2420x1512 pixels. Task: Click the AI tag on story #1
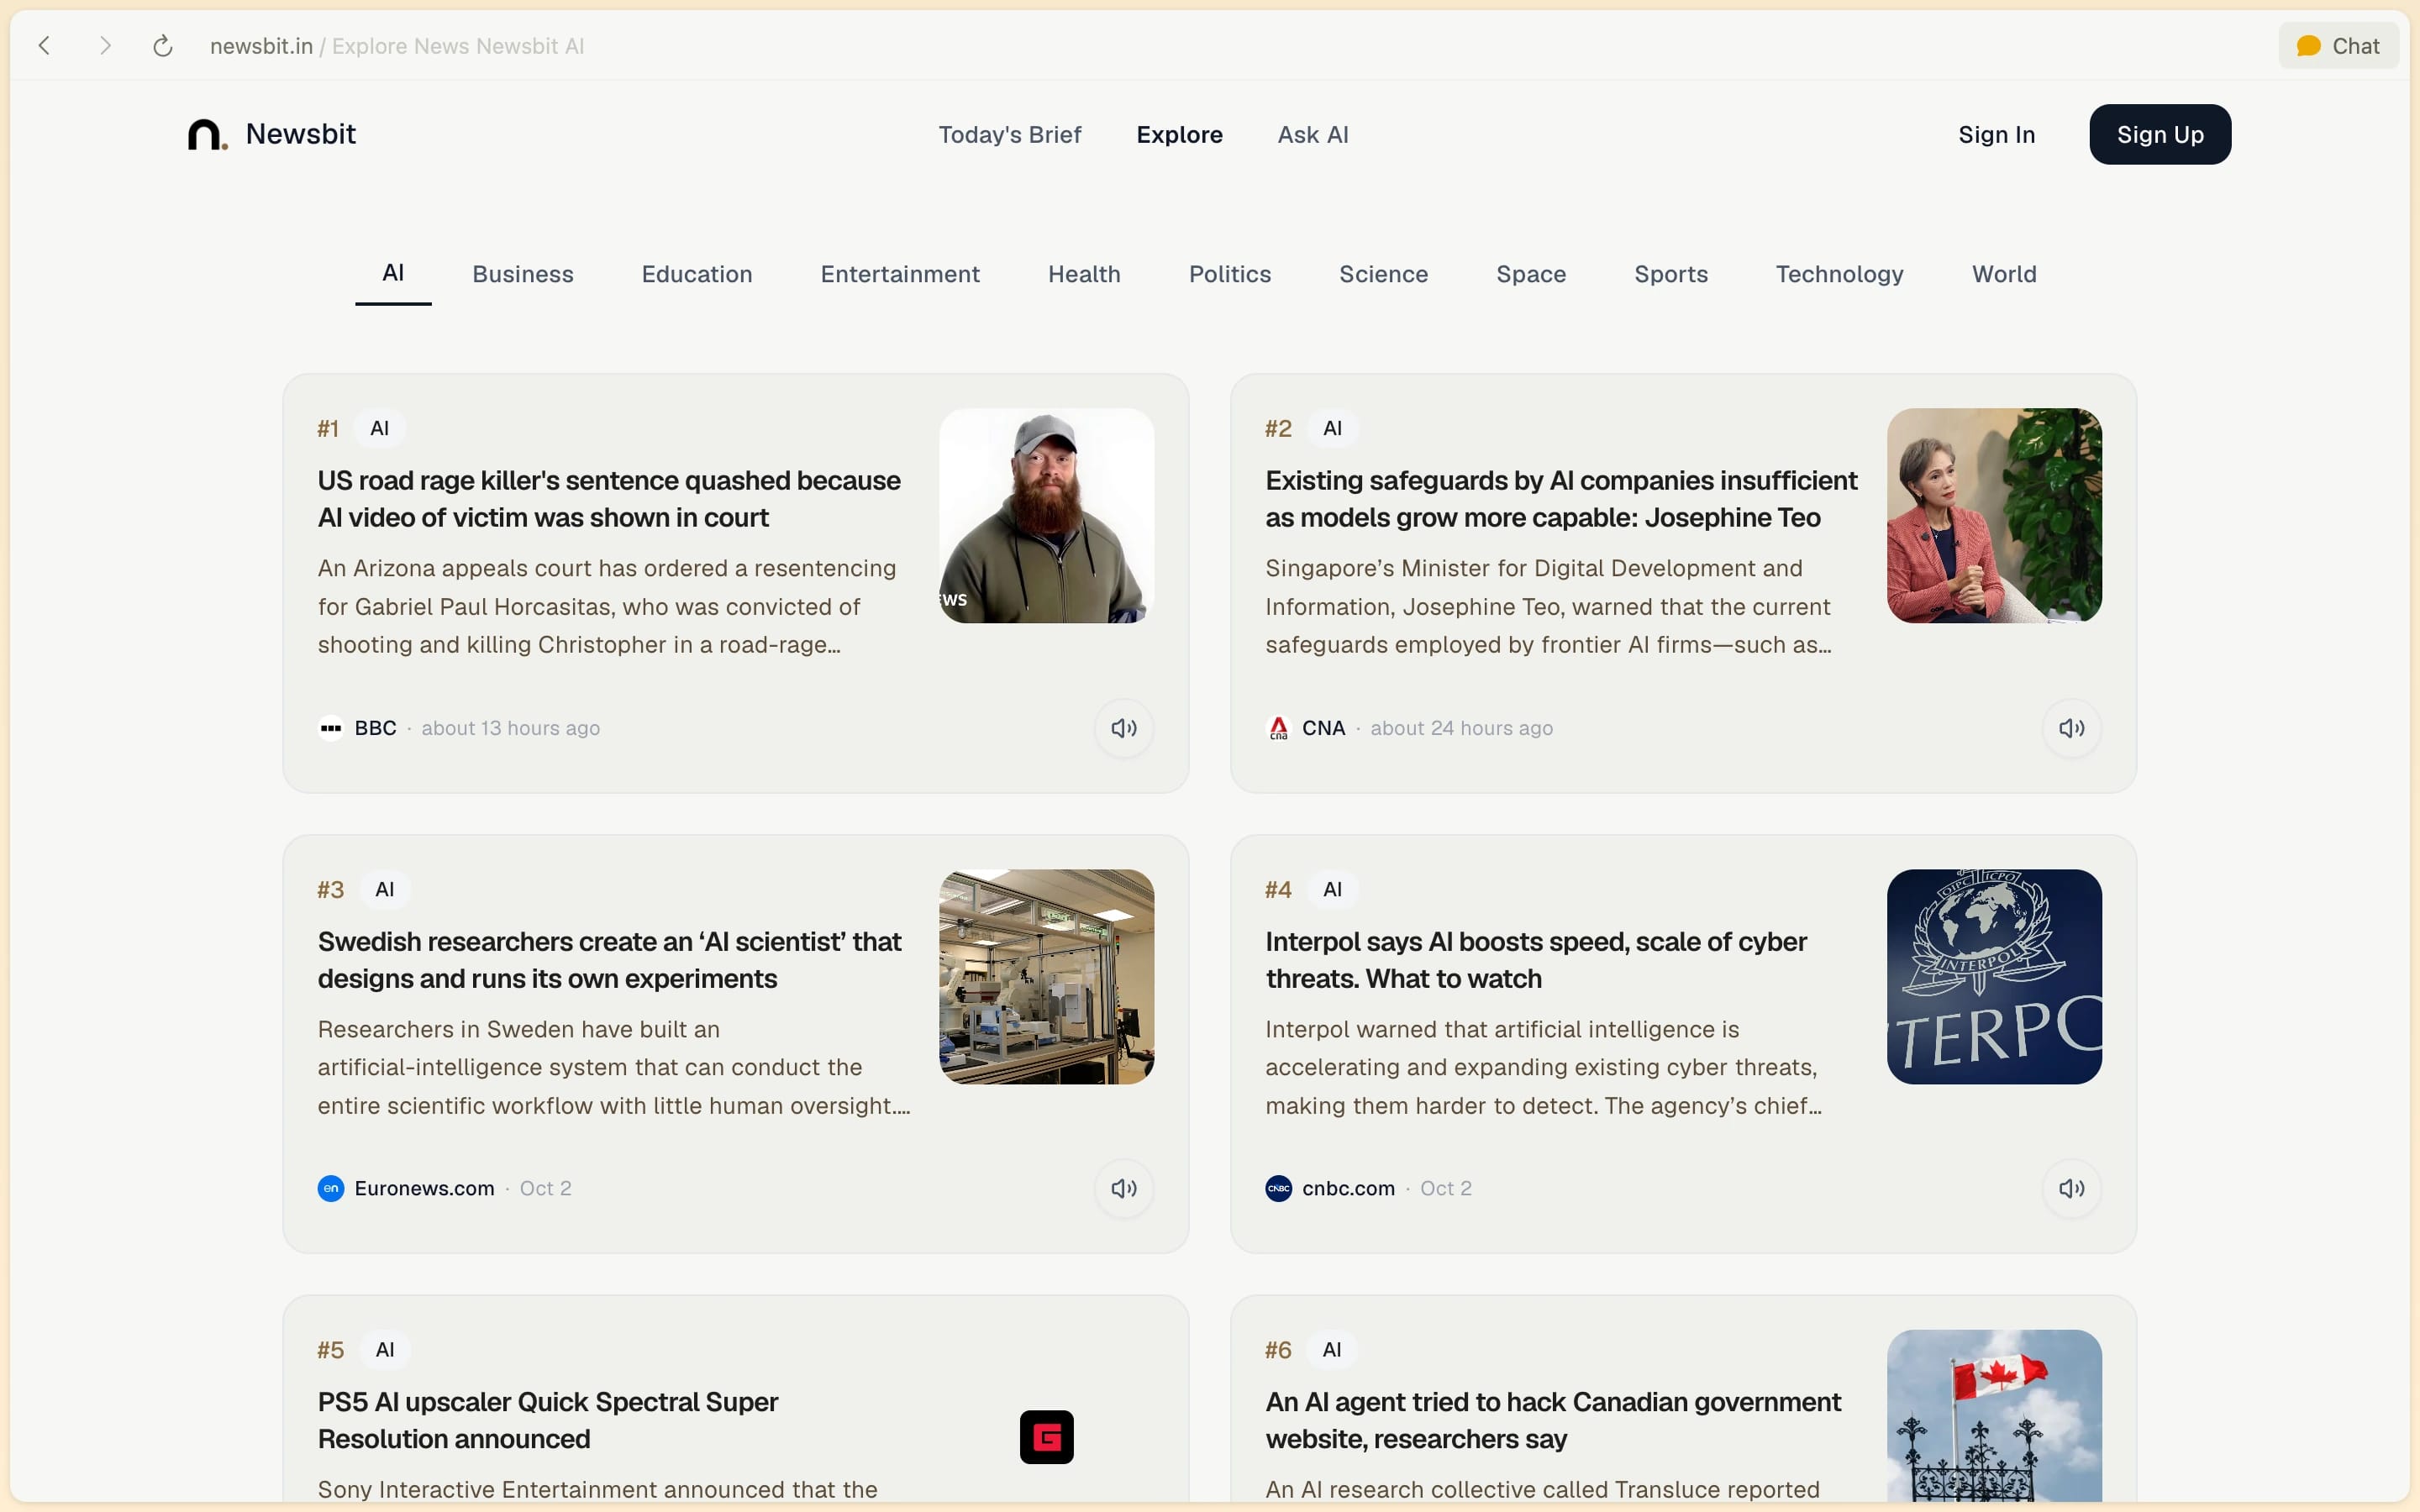pyautogui.click(x=379, y=428)
